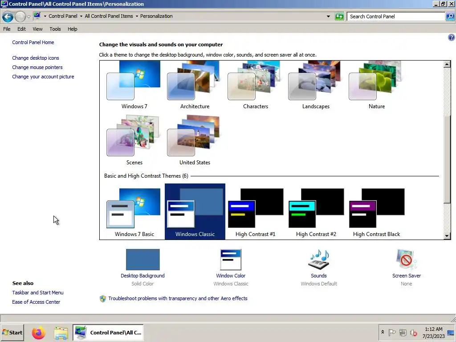Open the Window Color icon
The width and height of the screenshot is (456, 342).
click(x=231, y=260)
